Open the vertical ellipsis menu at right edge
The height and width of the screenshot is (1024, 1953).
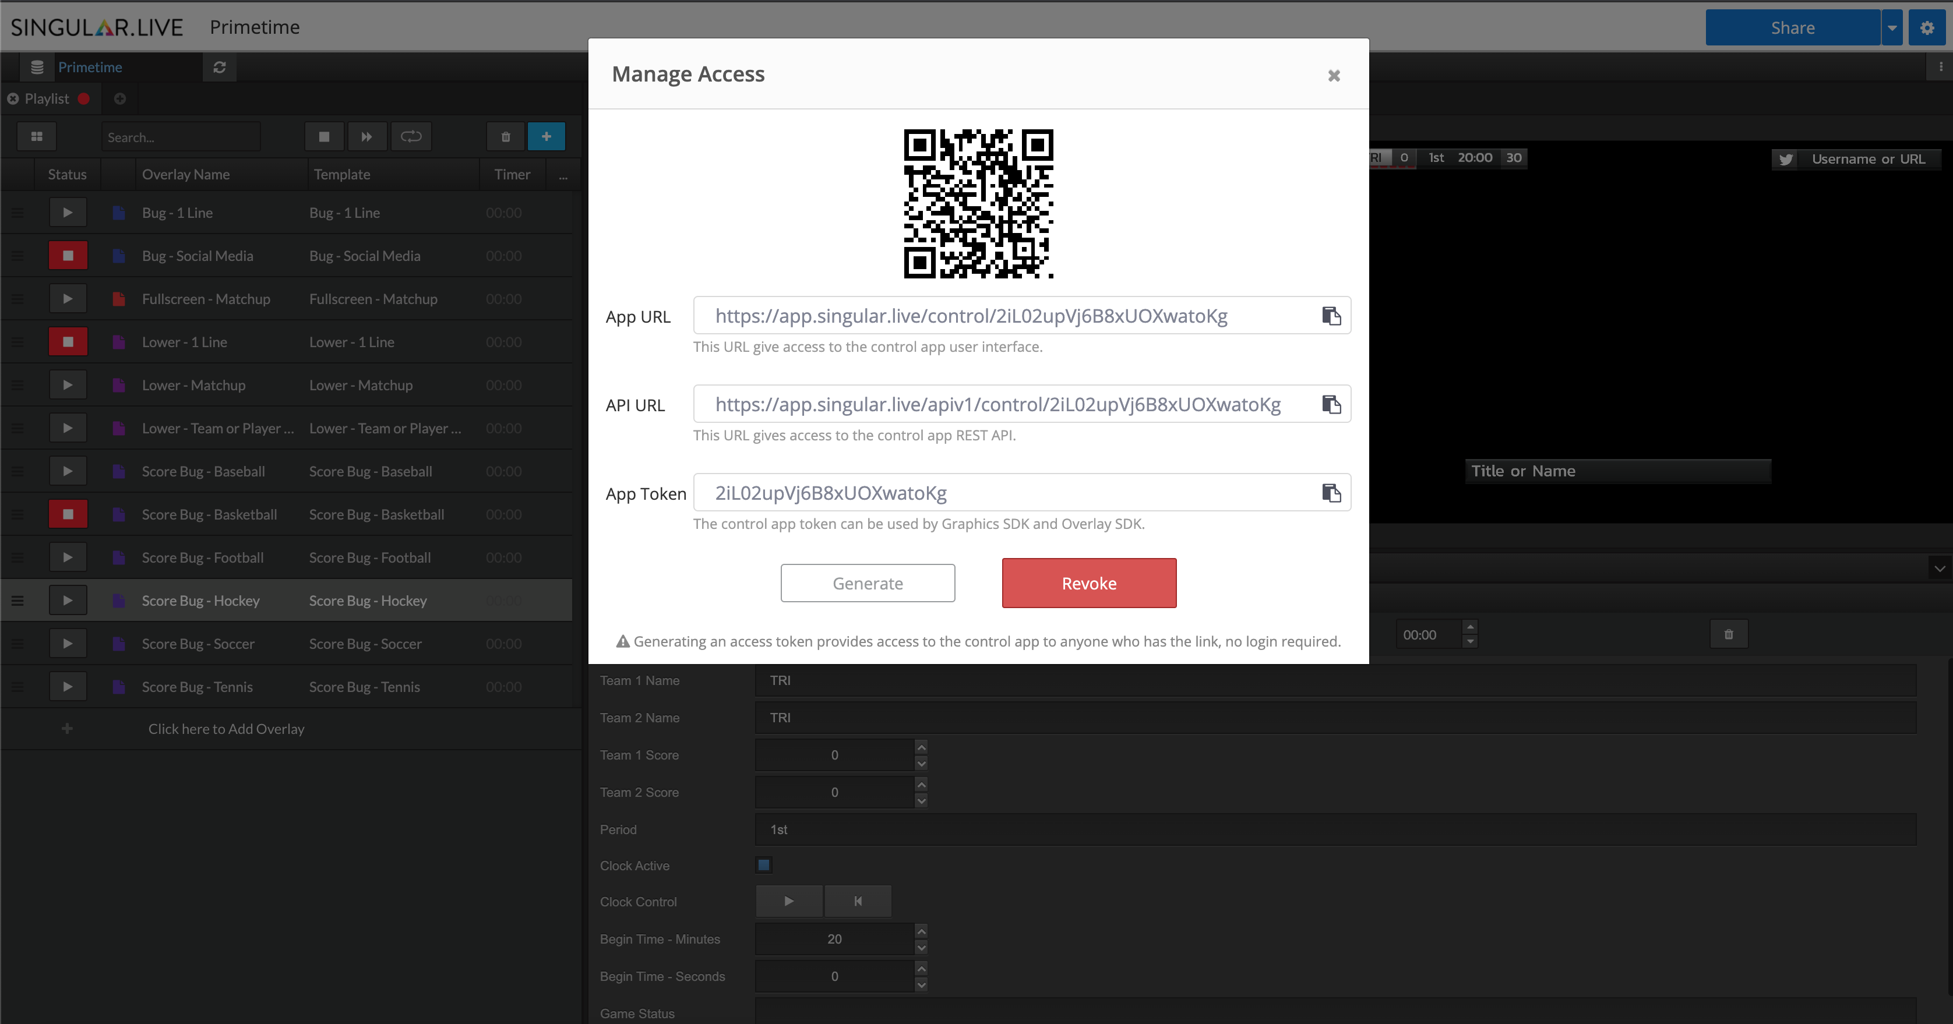pyautogui.click(x=1941, y=67)
